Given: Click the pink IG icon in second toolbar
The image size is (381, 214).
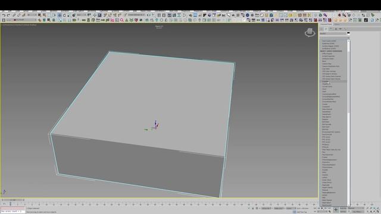Looking at the screenshot, I should (x=113, y=20).
